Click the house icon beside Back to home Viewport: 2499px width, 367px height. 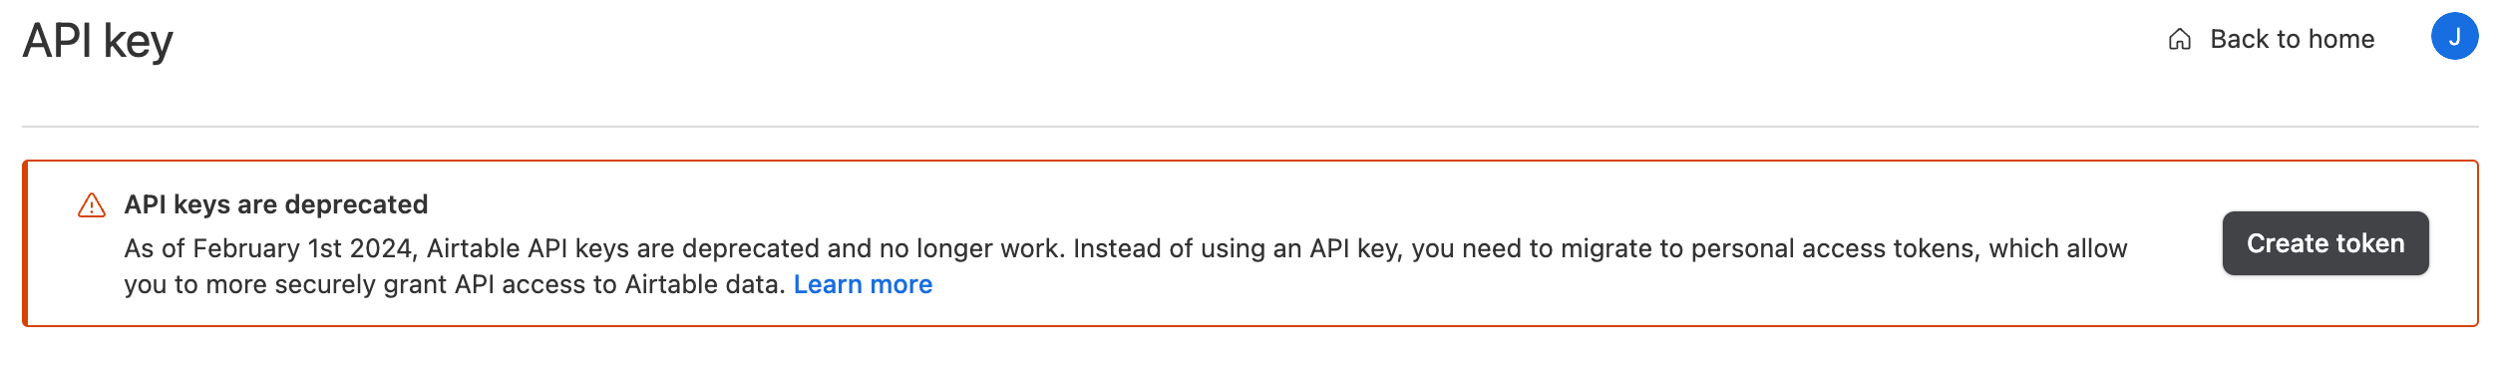pos(2180,39)
